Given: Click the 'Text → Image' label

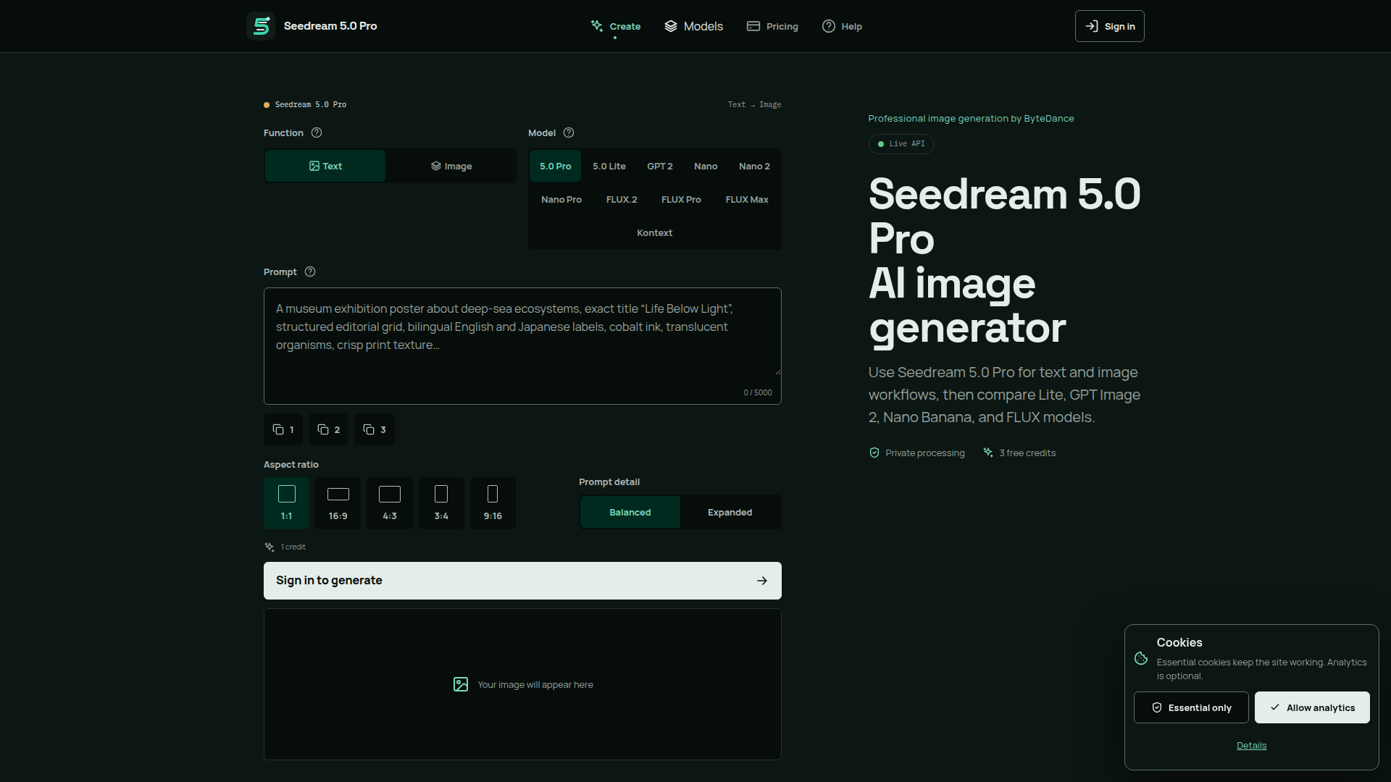Looking at the screenshot, I should pos(754,104).
